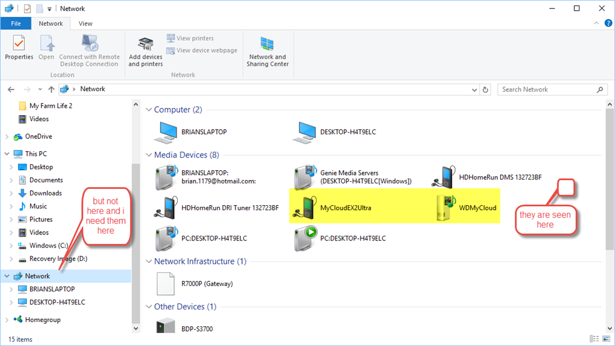The image size is (615, 346).
Task: Select Genie Media Servers device
Action: tap(353, 177)
